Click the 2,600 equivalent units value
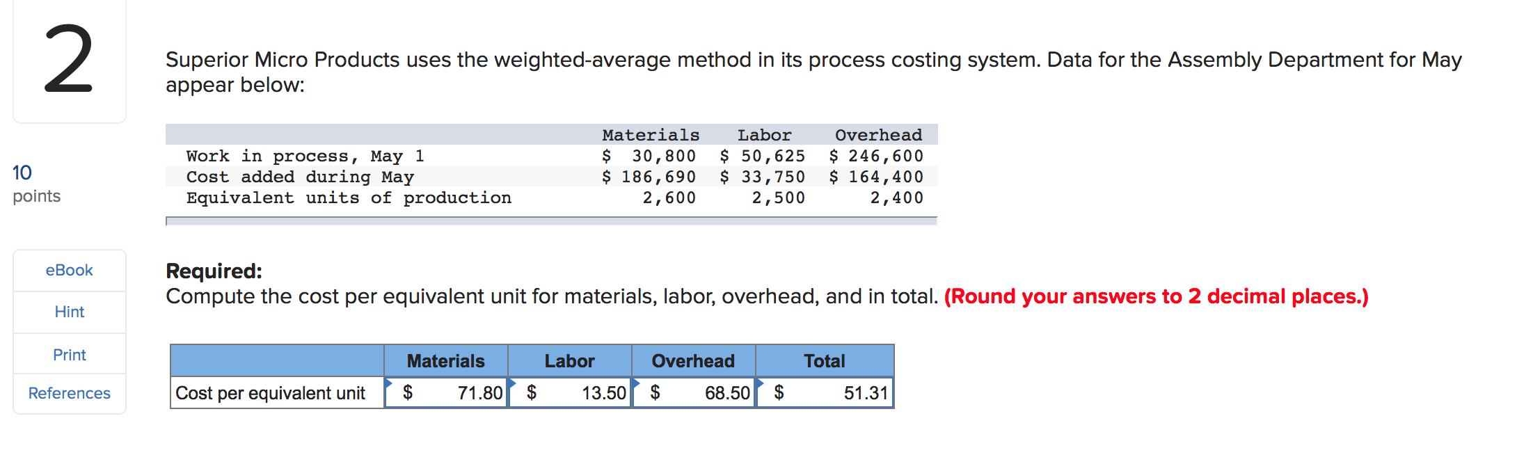This screenshot has width=1517, height=455. (x=669, y=198)
